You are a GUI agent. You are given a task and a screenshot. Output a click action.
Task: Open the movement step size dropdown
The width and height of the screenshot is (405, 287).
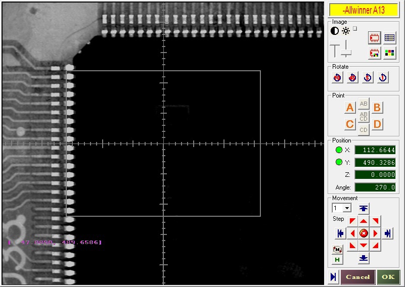(347, 208)
